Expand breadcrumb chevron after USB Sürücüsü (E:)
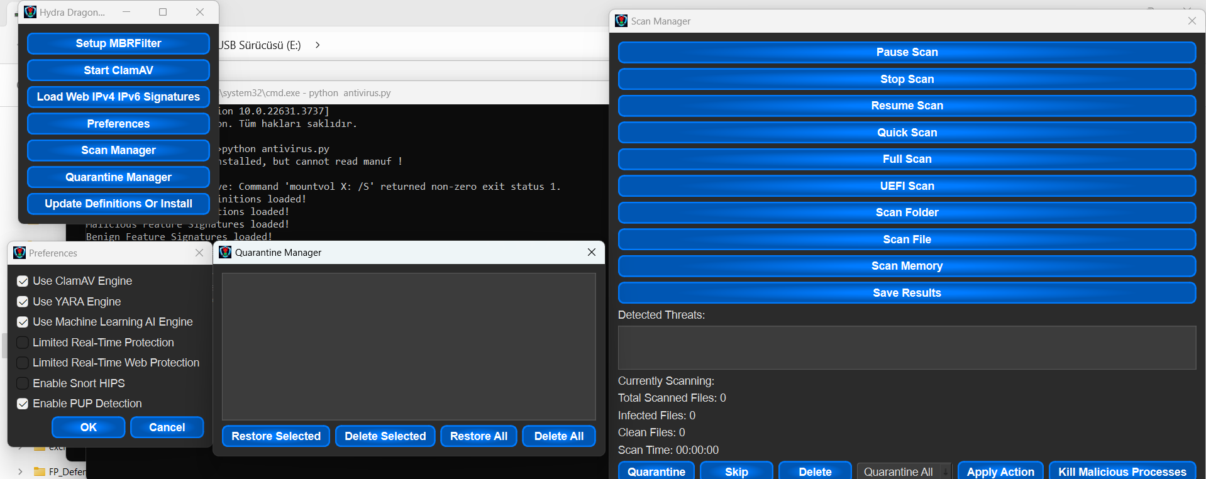Screen dimensions: 1206x479 click(318, 45)
